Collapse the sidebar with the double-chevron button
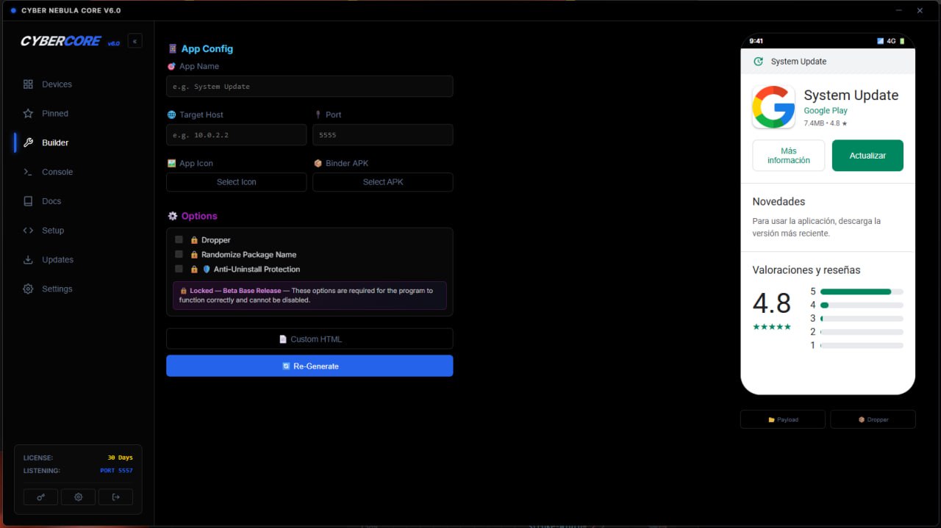The height and width of the screenshot is (528, 941). 135,41
